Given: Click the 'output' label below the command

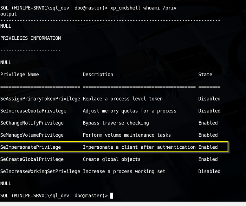Looking at the screenshot, I should click(8, 14).
